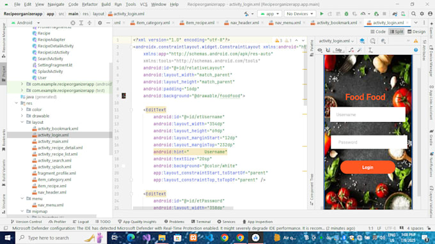Open the Terminal tool window
The width and height of the screenshot is (435, 244).
pos(201,222)
